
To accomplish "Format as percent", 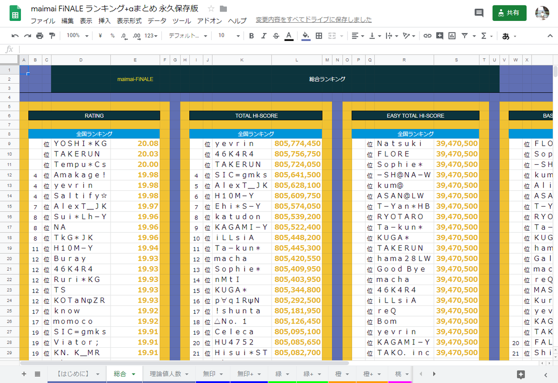I will point(113,36).
